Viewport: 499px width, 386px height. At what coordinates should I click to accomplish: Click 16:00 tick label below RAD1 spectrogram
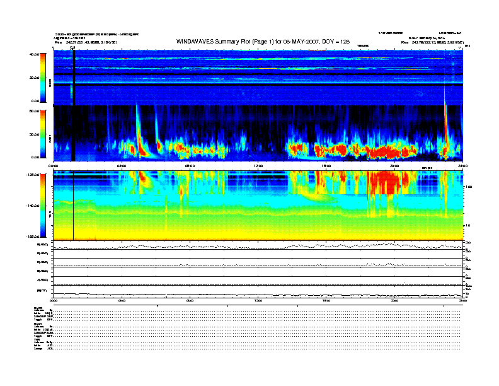coord(326,166)
